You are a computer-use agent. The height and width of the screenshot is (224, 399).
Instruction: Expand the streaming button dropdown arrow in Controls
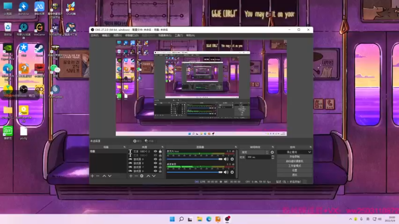point(309,152)
